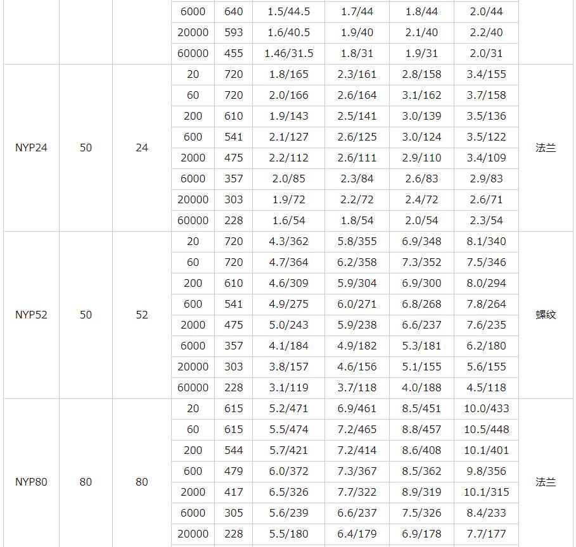Image resolution: width=576 pixels, height=547 pixels.
Task: Click the 3.4/155 value cell
Action: [486, 74]
